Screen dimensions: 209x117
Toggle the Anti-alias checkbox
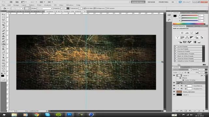pos(85,8)
